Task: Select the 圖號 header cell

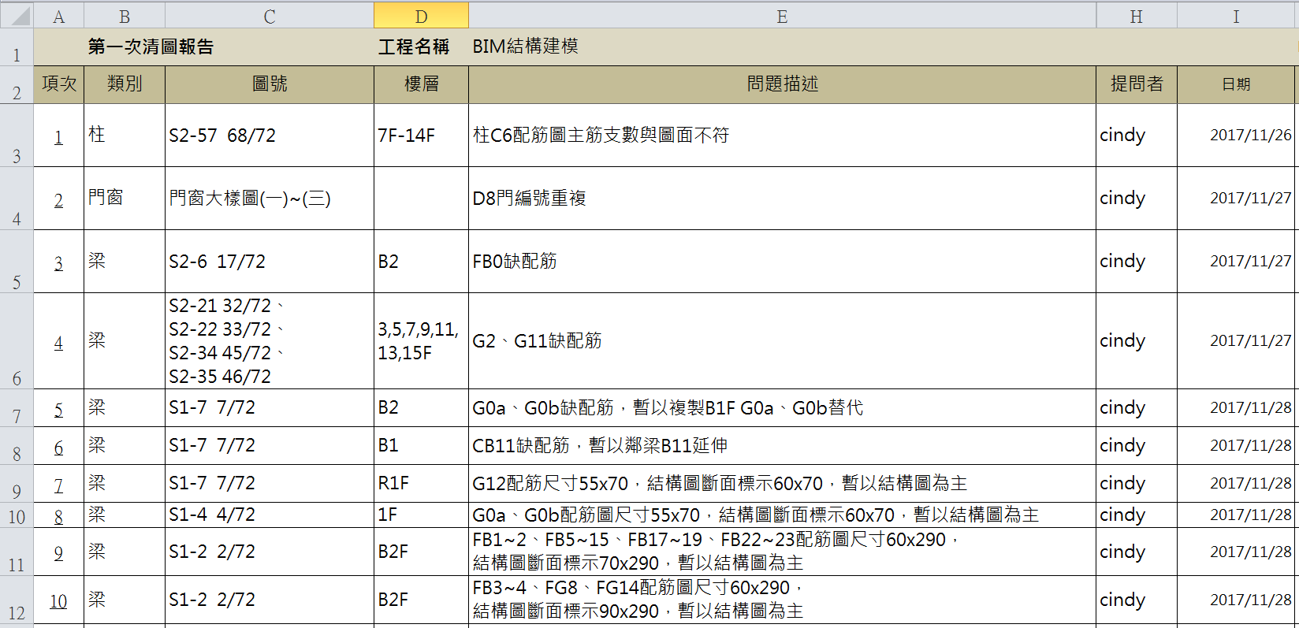Action: point(269,84)
